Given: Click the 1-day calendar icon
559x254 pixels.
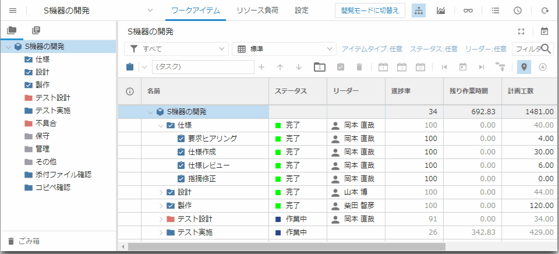Looking at the screenshot, I should point(383,67).
